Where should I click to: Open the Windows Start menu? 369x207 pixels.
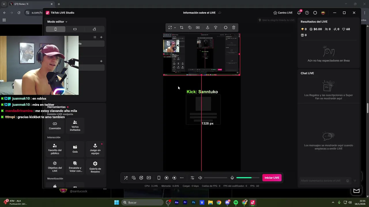pos(116,202)
